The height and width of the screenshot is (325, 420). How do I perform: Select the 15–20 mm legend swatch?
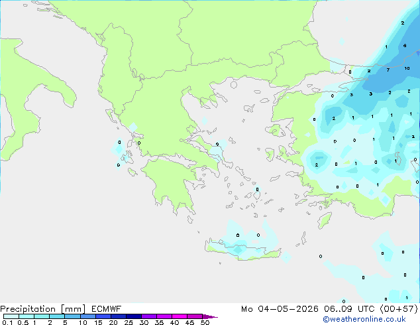coord(103,316)
